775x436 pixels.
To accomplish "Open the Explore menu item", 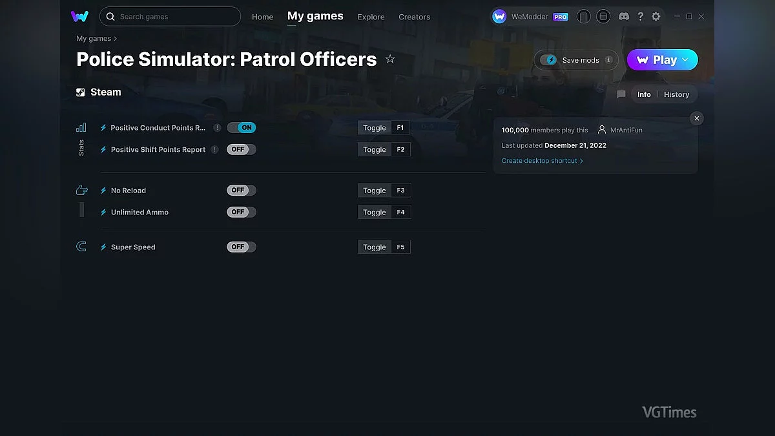I will click(x=371, y=17).
